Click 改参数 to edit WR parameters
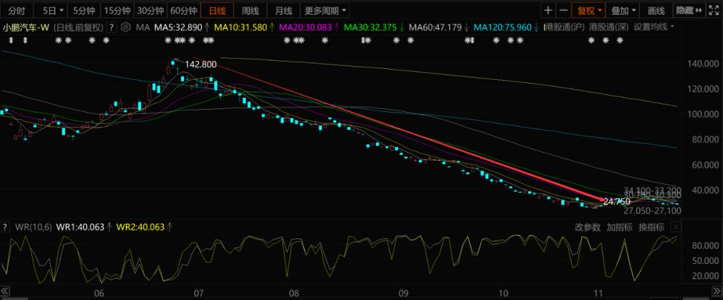The image size is (723, 300). point(588,227)
